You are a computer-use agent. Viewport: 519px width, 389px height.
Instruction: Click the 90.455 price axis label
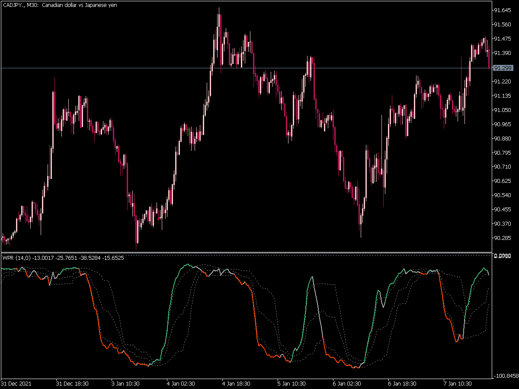pos(503,209)
